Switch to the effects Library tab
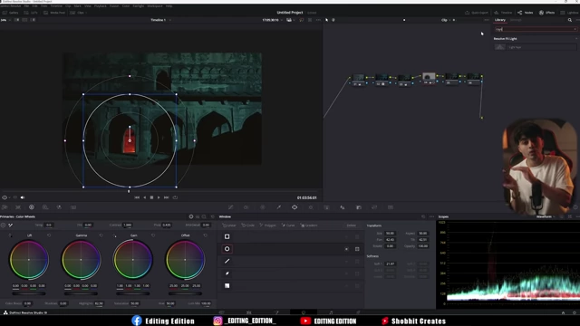The image size is (580, 326). click(x=500, y=20)
